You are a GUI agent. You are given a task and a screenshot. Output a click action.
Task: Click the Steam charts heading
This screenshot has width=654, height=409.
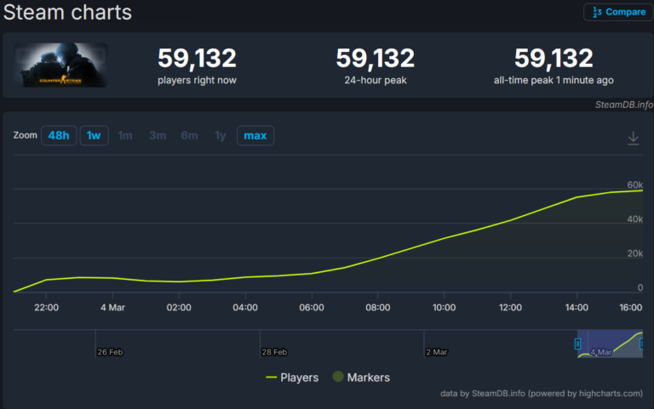(x=67, y=12)
